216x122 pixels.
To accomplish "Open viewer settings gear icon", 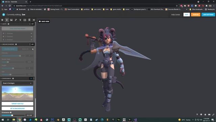I will (x=201, y=115).
